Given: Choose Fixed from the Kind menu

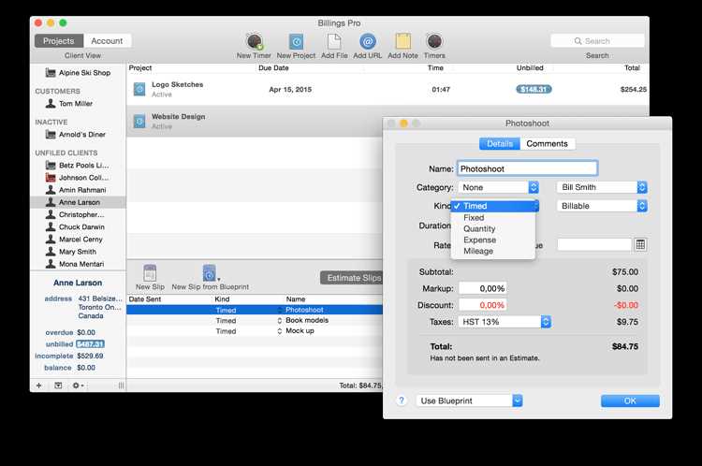Looking at the screenshot, I should coord(493,217).
